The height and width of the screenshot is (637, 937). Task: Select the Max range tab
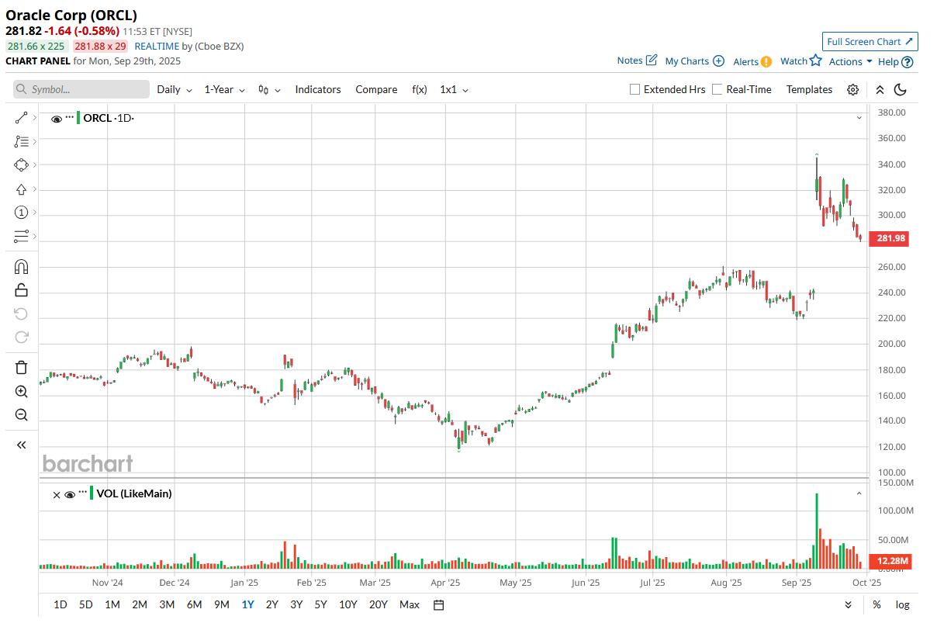click(x=410, y=604)
